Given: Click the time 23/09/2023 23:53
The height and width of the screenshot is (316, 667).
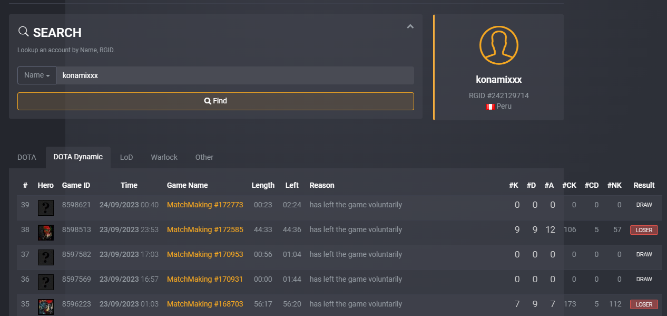Looking at the screenshot, I should tap(129, 229).
